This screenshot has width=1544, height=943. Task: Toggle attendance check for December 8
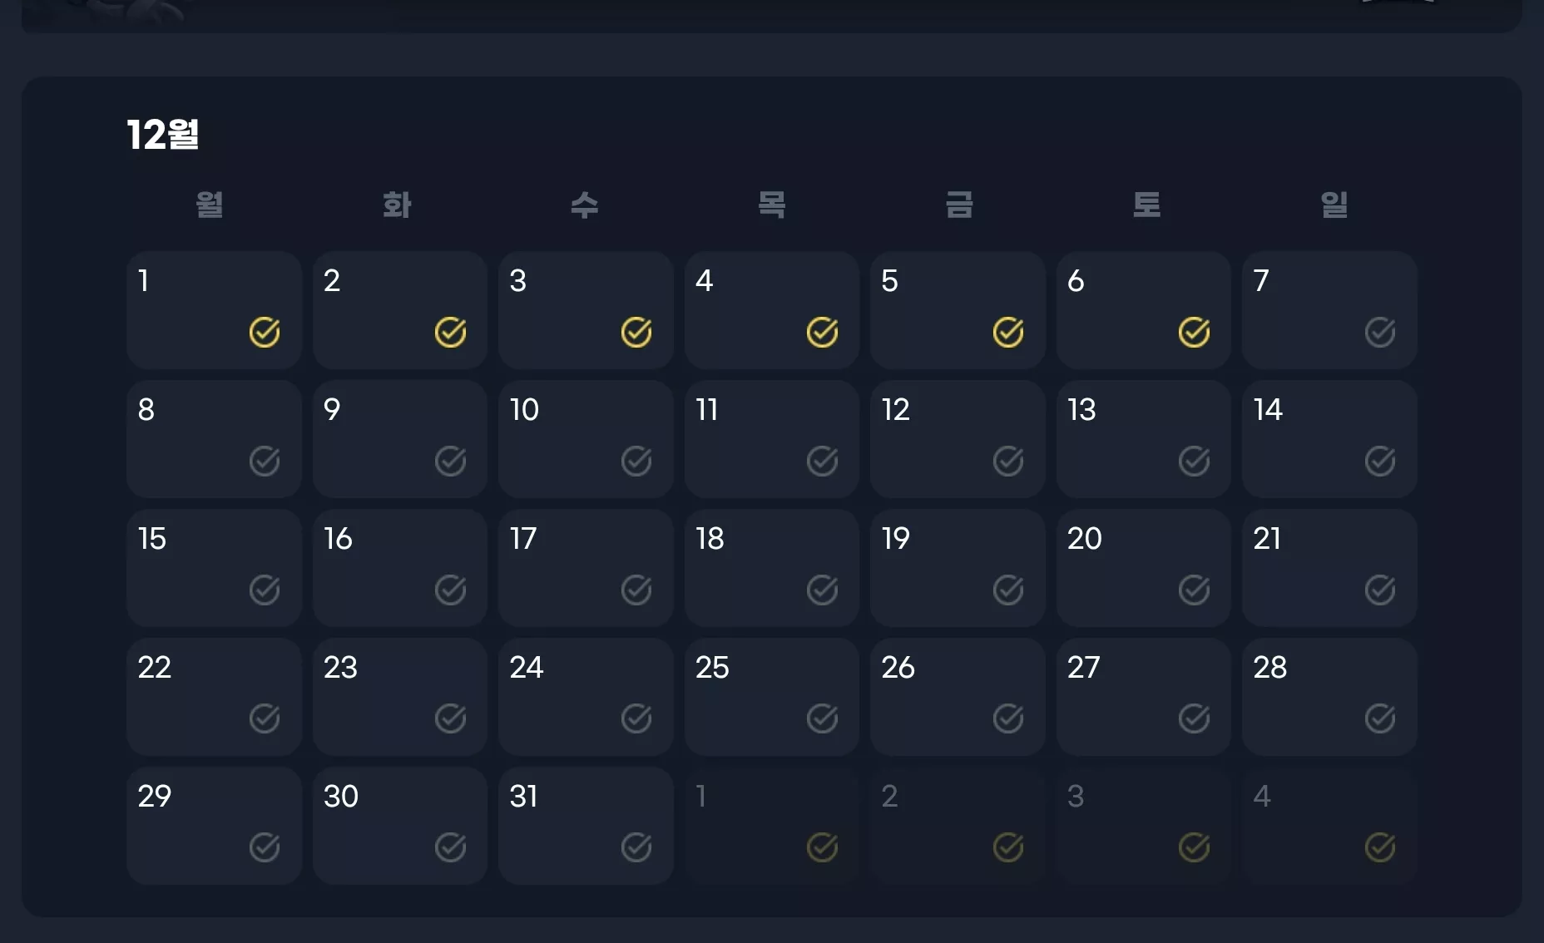(265, 461)
